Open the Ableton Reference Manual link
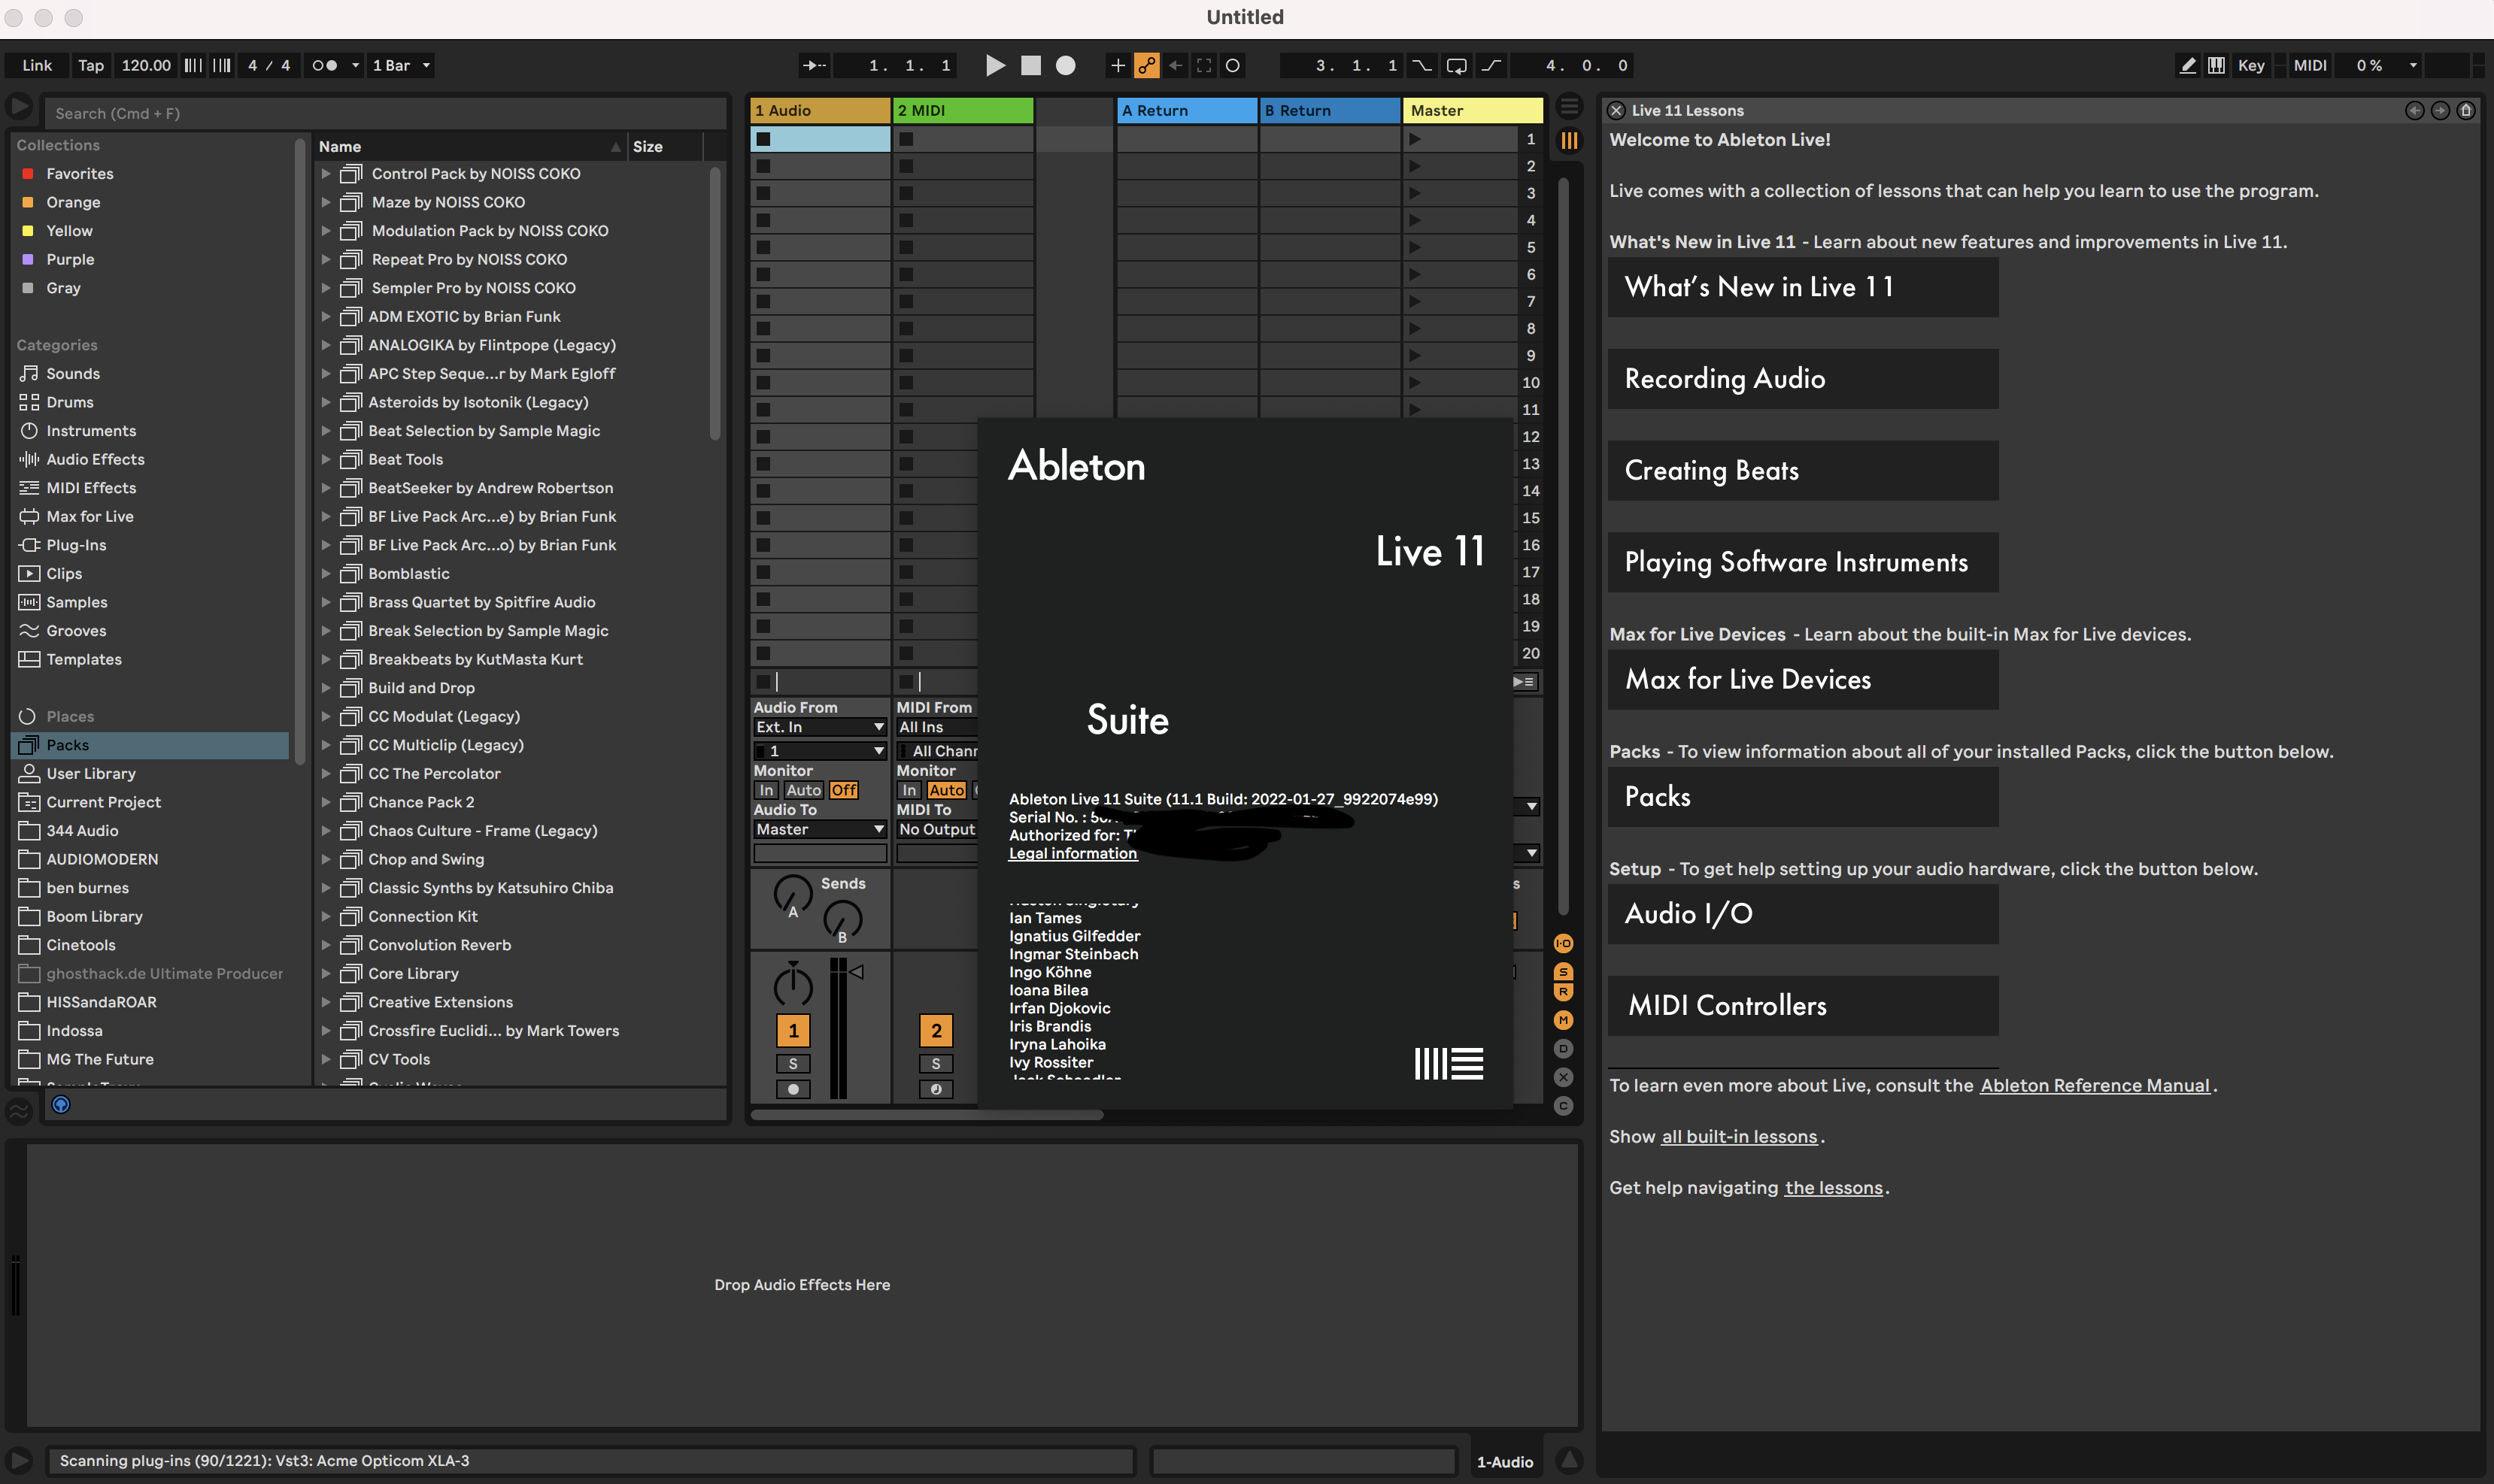2494x1484 pixels. tap(2095, 1085)
